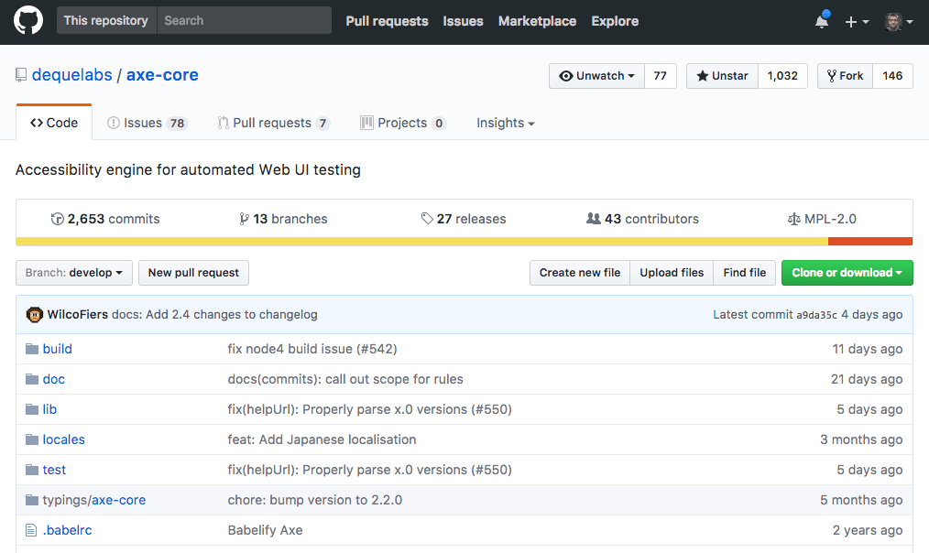
Task: Click New pull request button
Action: tap(193, 273)
